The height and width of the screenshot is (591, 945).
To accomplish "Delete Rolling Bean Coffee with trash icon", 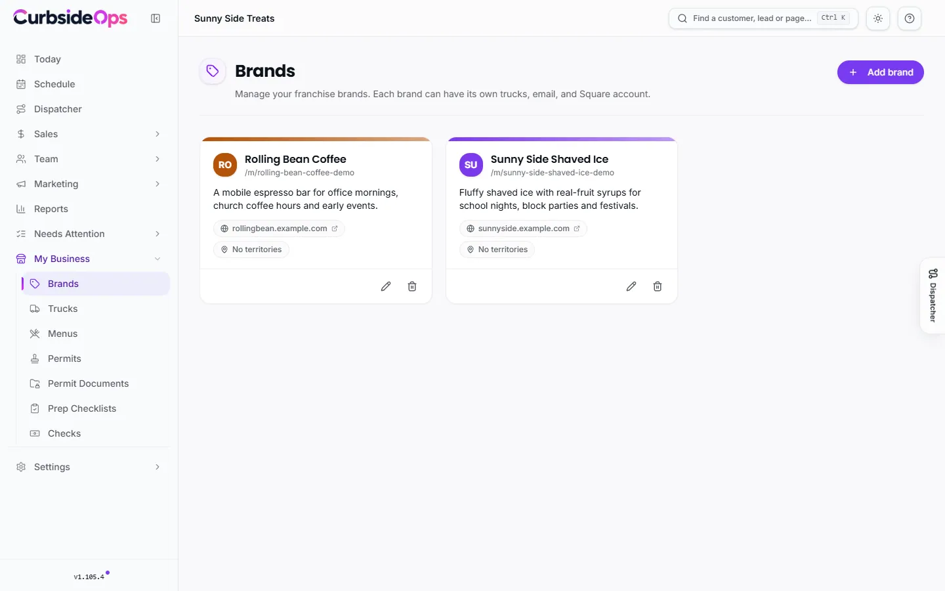I will [x=412, y=286].
